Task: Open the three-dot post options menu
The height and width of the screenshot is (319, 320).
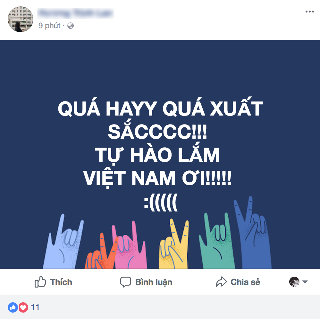Action: (x=309, y=12)
